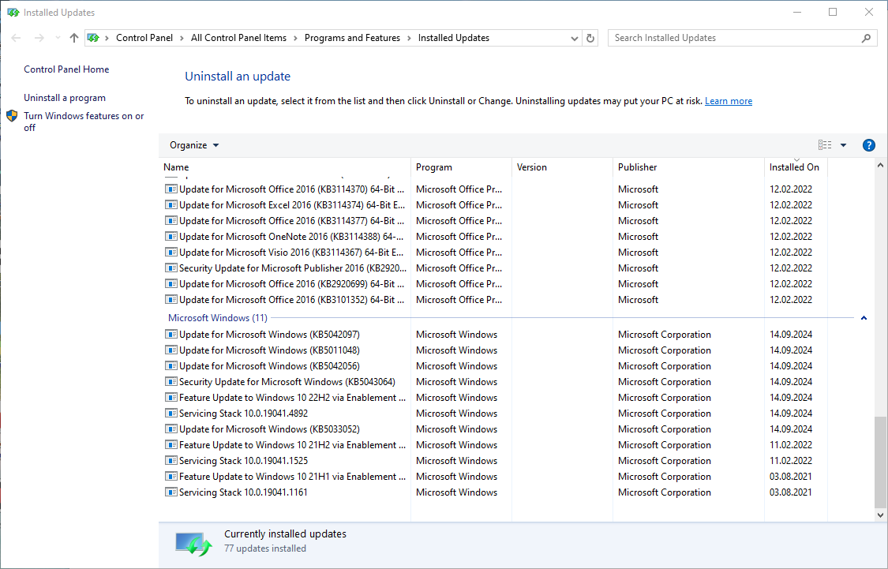This screenshot has width=888, height=569.
Task: Open recent locations dropdown arrow
Action: click(x=58, y=38)
